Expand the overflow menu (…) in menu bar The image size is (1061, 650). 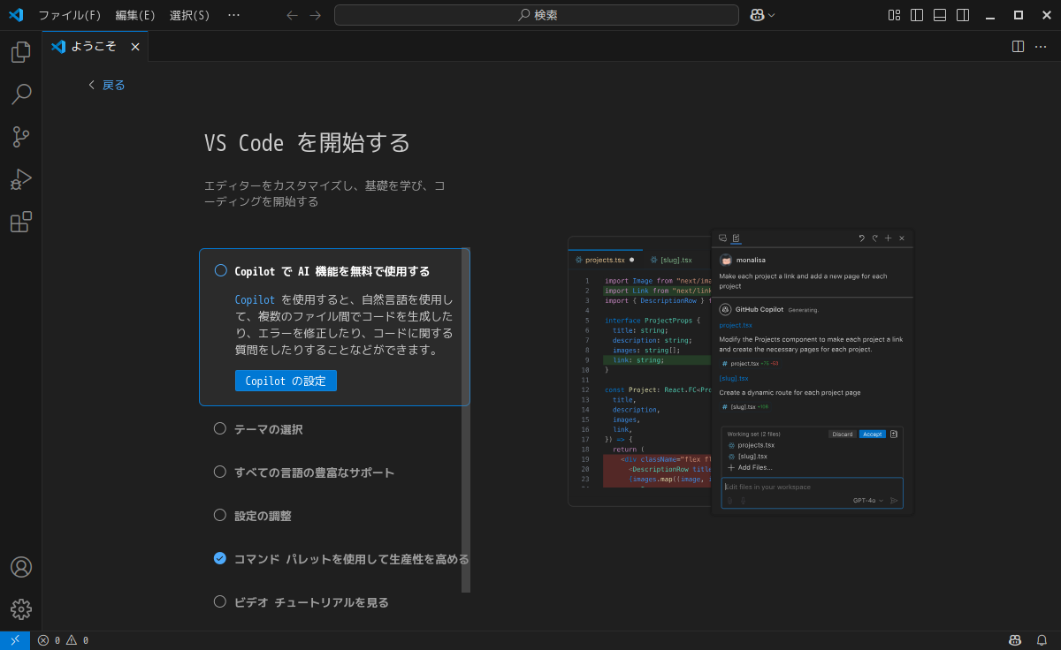(x=233, y=15)
